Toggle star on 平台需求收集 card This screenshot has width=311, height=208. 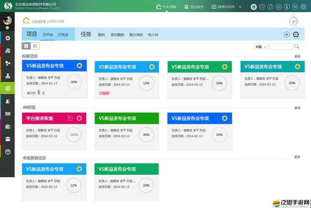click(79, 118)
